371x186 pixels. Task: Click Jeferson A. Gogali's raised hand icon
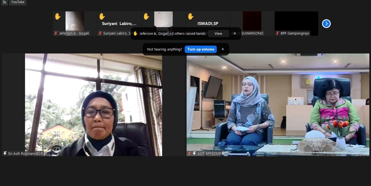57,17
